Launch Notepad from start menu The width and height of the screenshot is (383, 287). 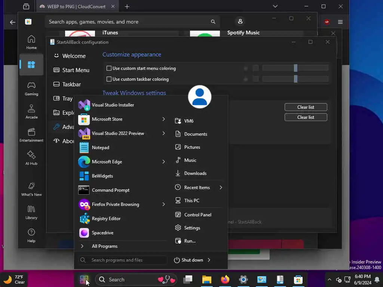pyautogui.click(x=122, y=147)
